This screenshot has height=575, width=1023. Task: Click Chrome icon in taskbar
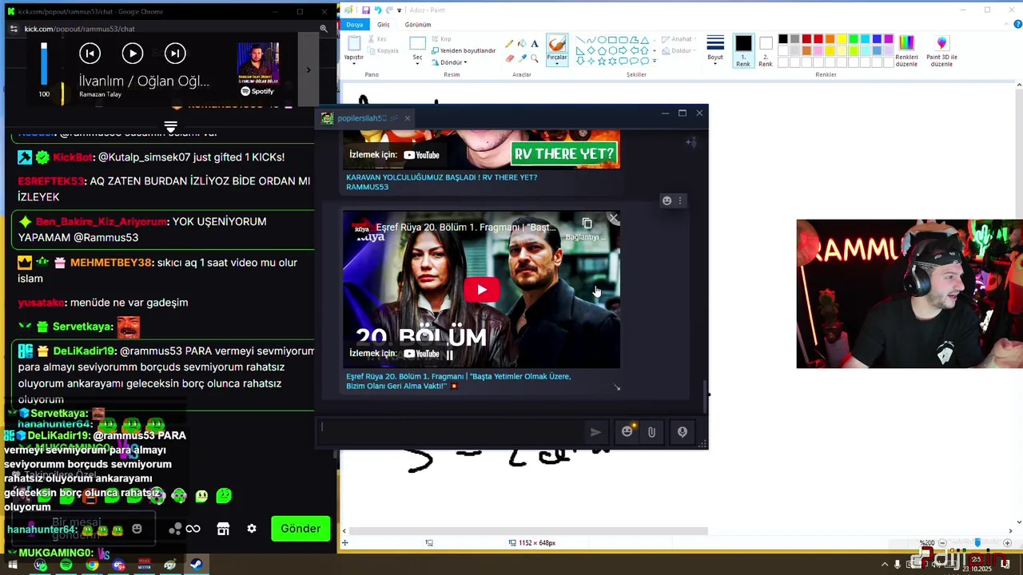(x=92, y=565)
